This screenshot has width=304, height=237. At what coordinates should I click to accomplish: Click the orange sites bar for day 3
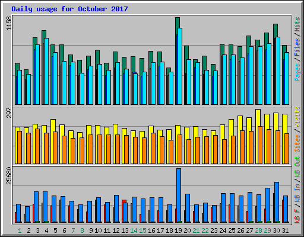[x=37, y=146]
